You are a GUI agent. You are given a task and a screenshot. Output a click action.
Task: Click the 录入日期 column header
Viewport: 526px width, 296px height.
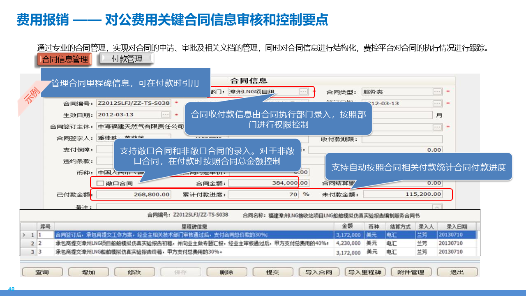(x=456, y=227)
